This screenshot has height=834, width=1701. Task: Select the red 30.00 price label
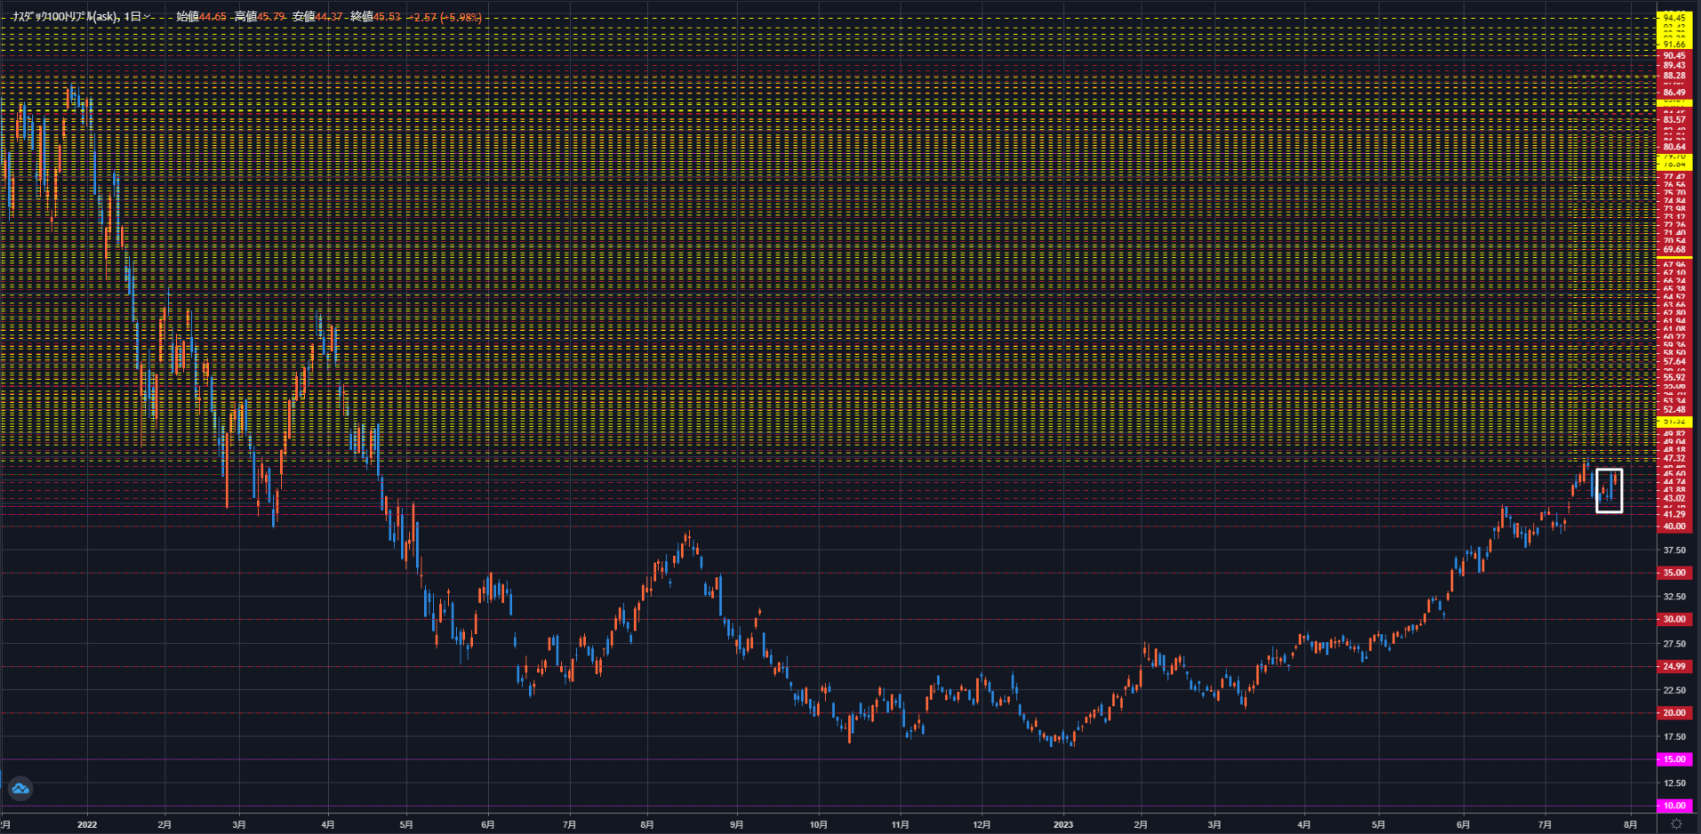pos(1674,619)
